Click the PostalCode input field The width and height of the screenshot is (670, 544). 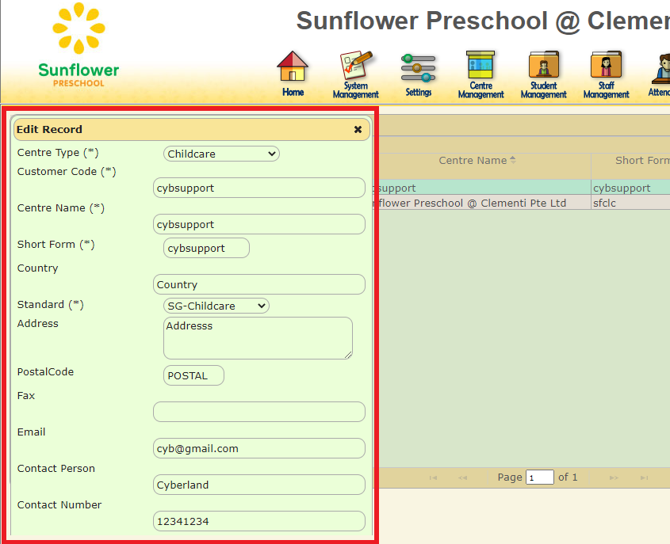193,375
